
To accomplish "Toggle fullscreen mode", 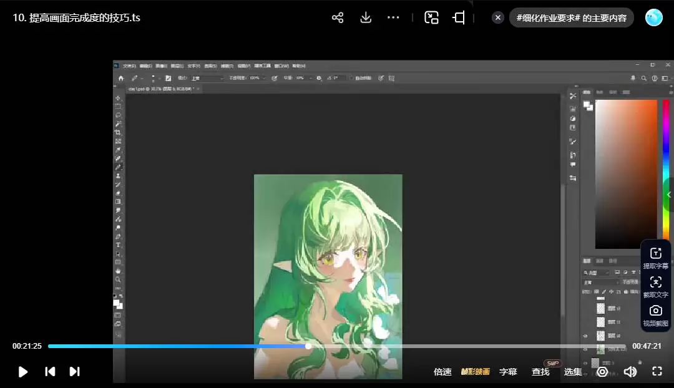I will [x=657, y=372].
